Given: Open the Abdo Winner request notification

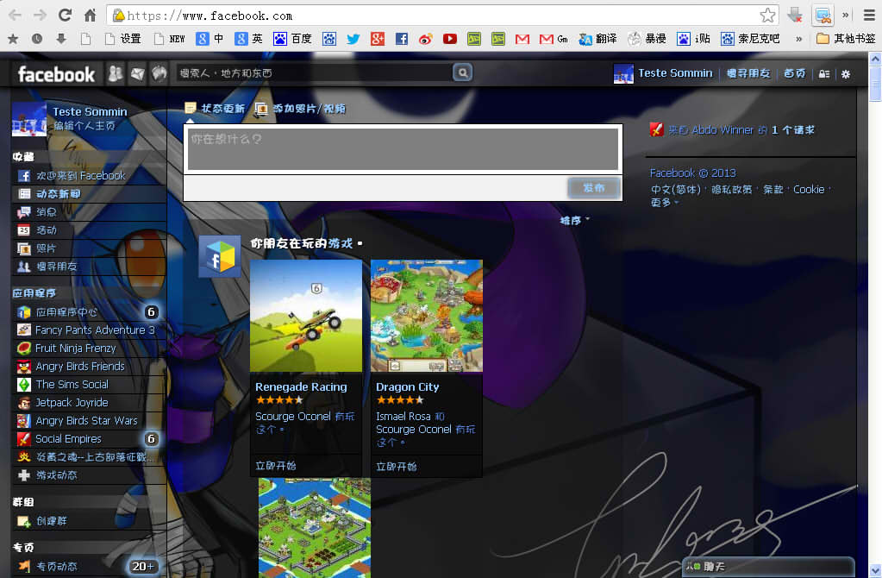Looking at the screenshot, I should click(x=732, y=130).
